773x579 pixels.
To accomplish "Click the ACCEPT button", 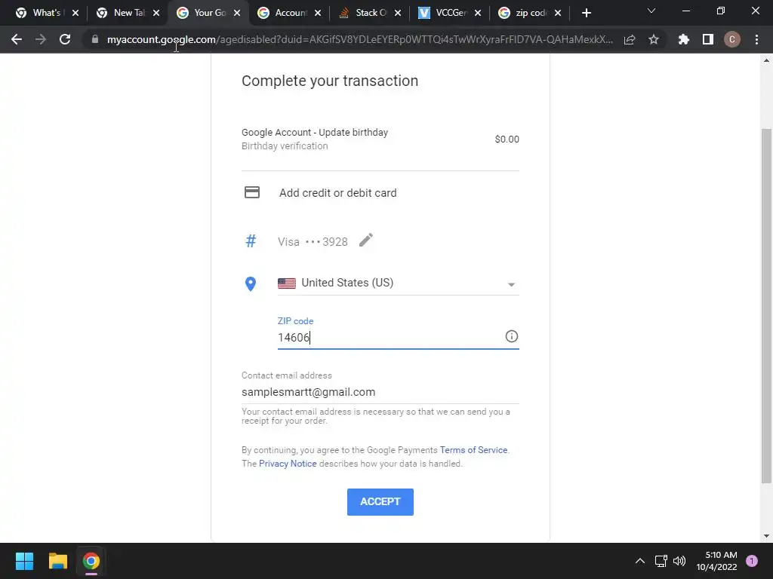I will pyautogui.click(x=380, y=501).
